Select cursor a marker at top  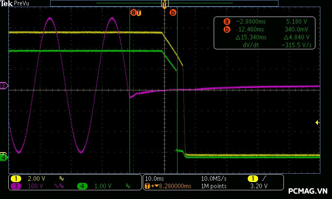[x=133, y=12]
